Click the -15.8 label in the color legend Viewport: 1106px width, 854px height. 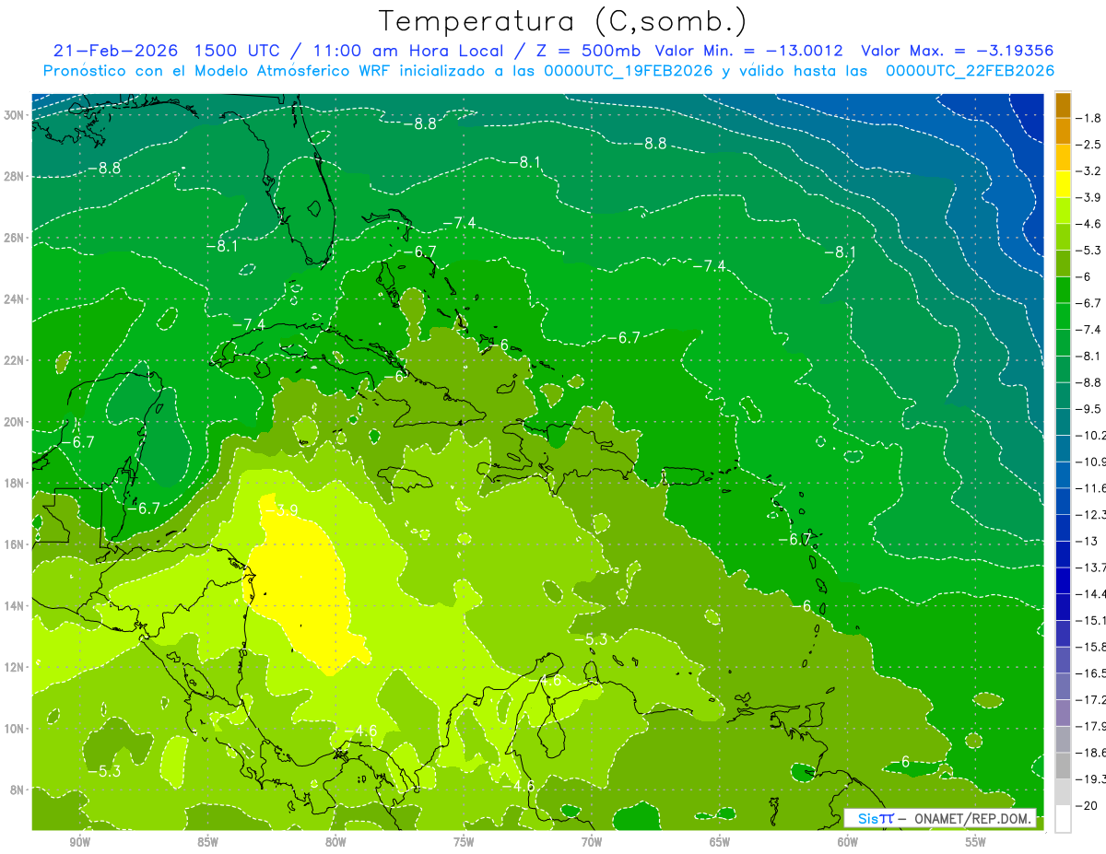point(1092,647)
